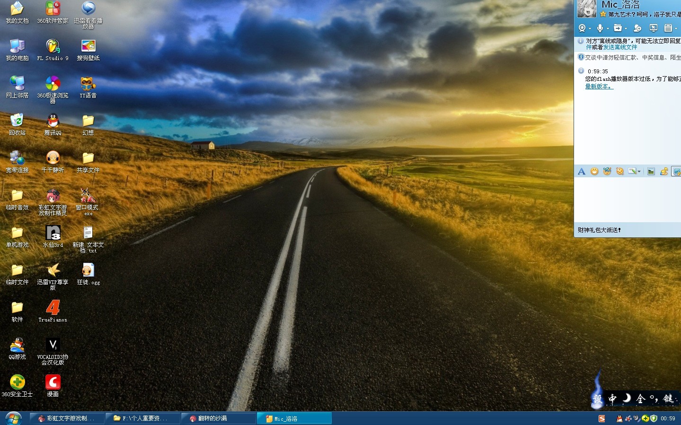The image size is (681, 425).
Task: Open the emoticon smiley picker
Action: click(594, 171)
